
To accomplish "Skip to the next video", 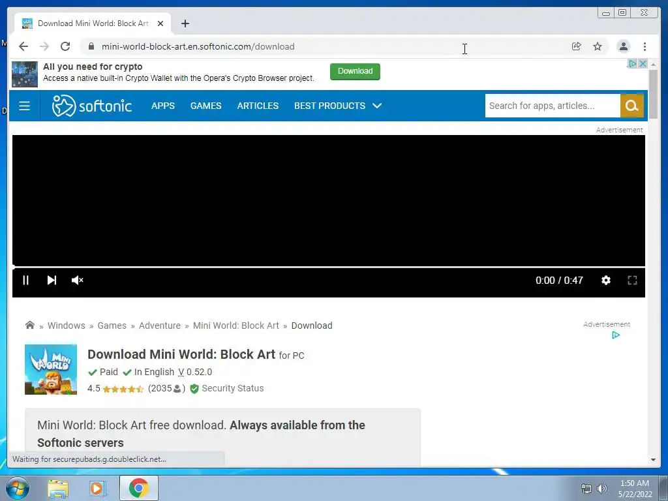I will pyautogui.click(x=52, y=281).
